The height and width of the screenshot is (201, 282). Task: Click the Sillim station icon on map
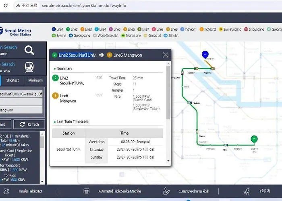(x=226, y=145)
